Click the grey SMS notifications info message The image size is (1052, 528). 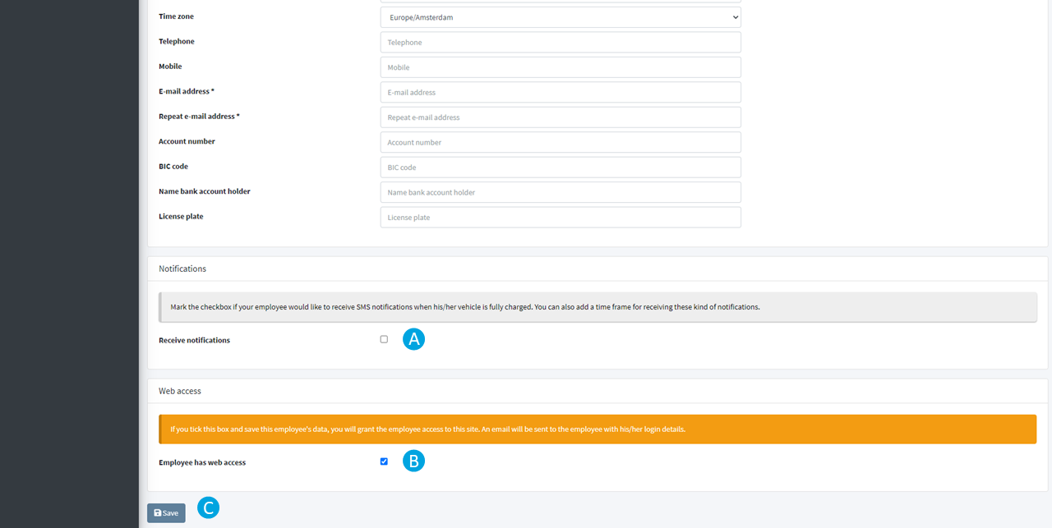598,307
